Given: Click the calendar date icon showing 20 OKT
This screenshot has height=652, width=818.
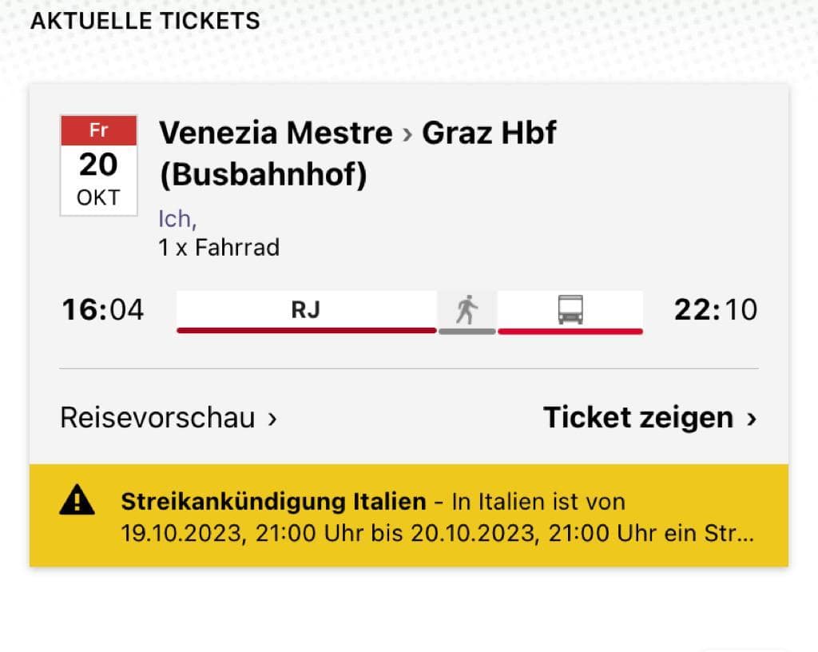Looking at the screenshot, I should 98,165.
